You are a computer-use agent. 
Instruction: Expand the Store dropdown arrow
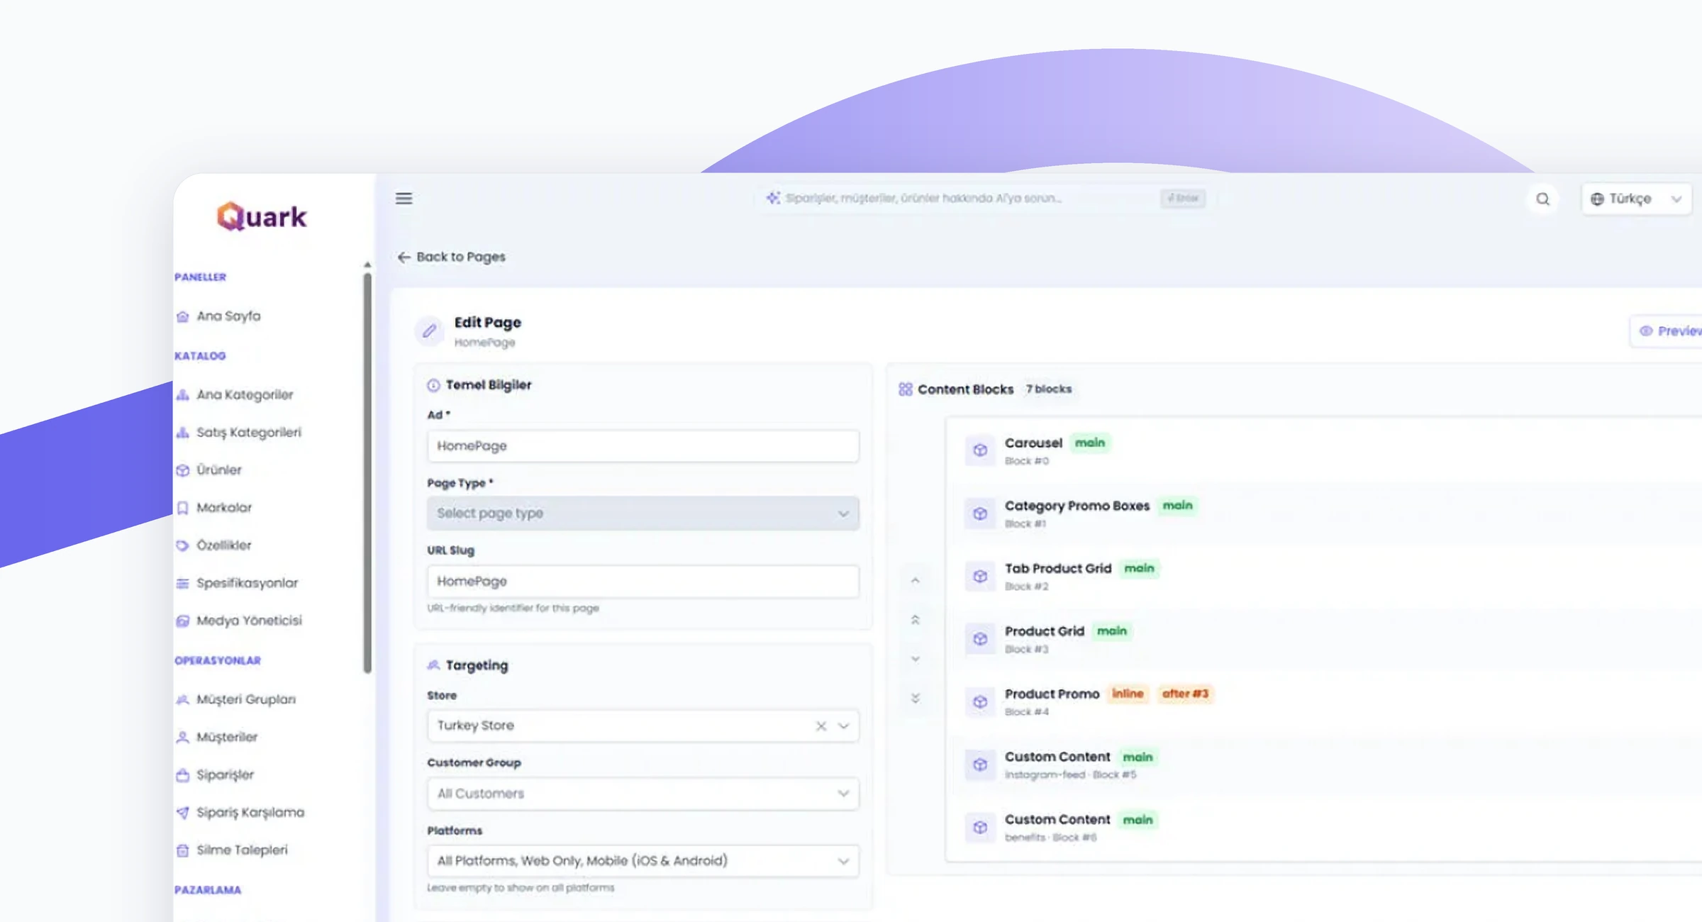[843, 726]
